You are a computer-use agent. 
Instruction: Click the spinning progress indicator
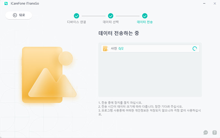click(x=195, y=49)
